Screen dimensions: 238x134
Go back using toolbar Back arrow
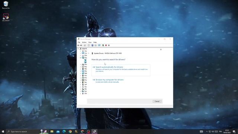pyautogui.click(x=78, y=45)
